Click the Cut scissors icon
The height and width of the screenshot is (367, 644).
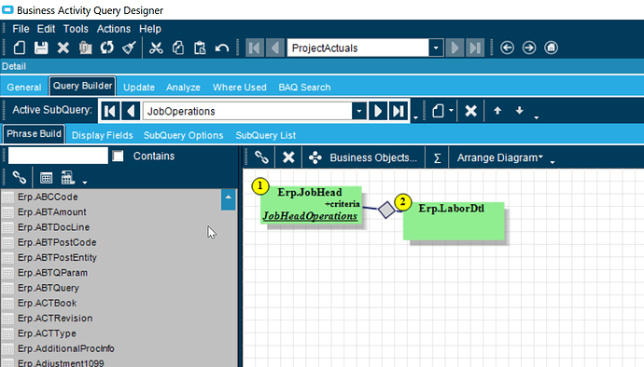pyautogui.click(x=156, y=48)
